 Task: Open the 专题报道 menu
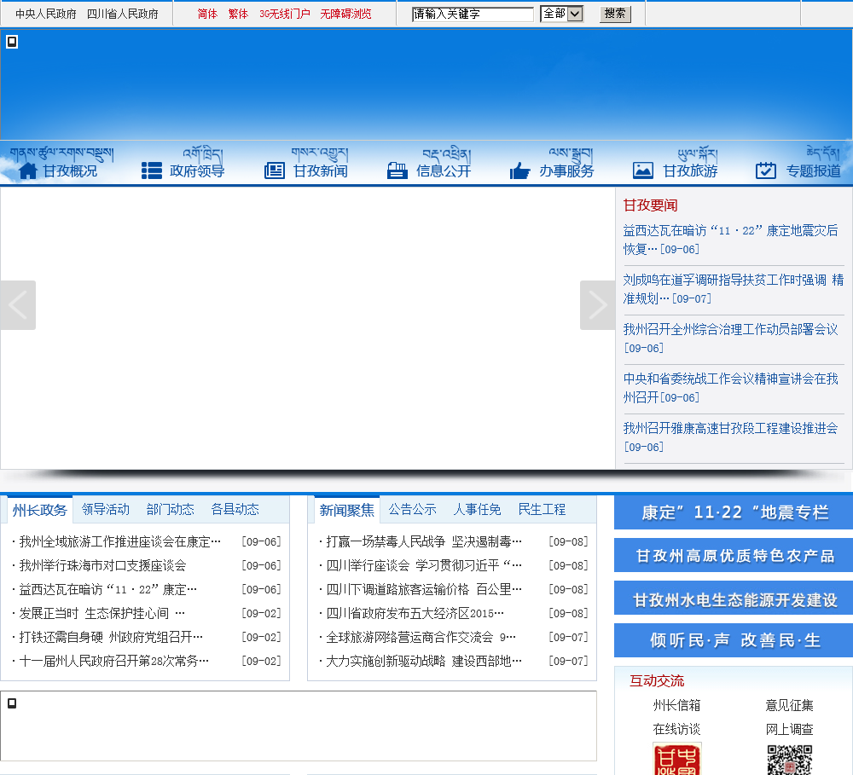tap(813, 171)
